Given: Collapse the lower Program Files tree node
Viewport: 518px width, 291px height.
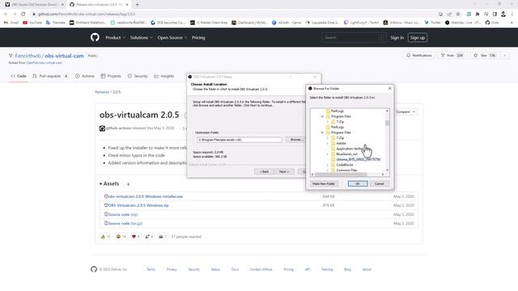Looking at the screenshot, I should [x=322, y=133].
